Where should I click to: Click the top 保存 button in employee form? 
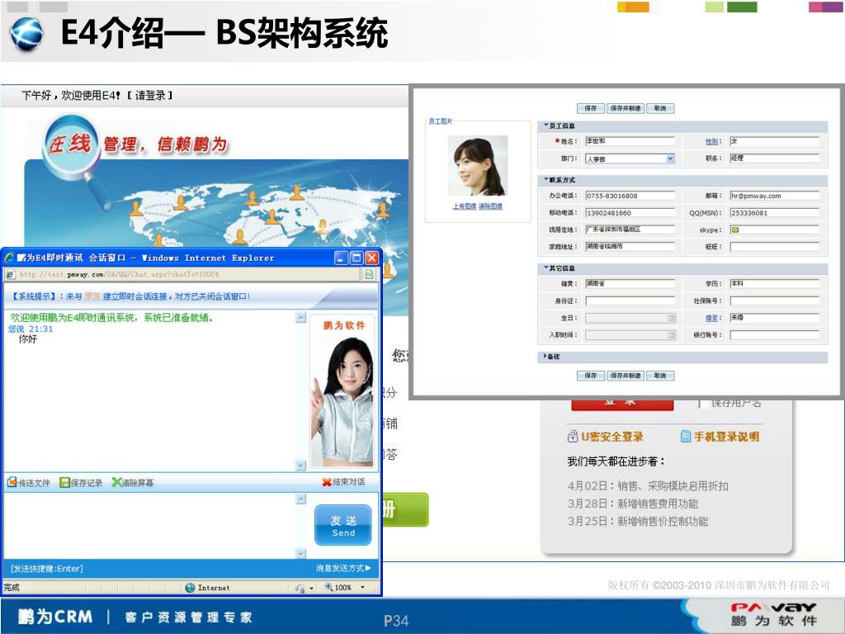point(591,108)
